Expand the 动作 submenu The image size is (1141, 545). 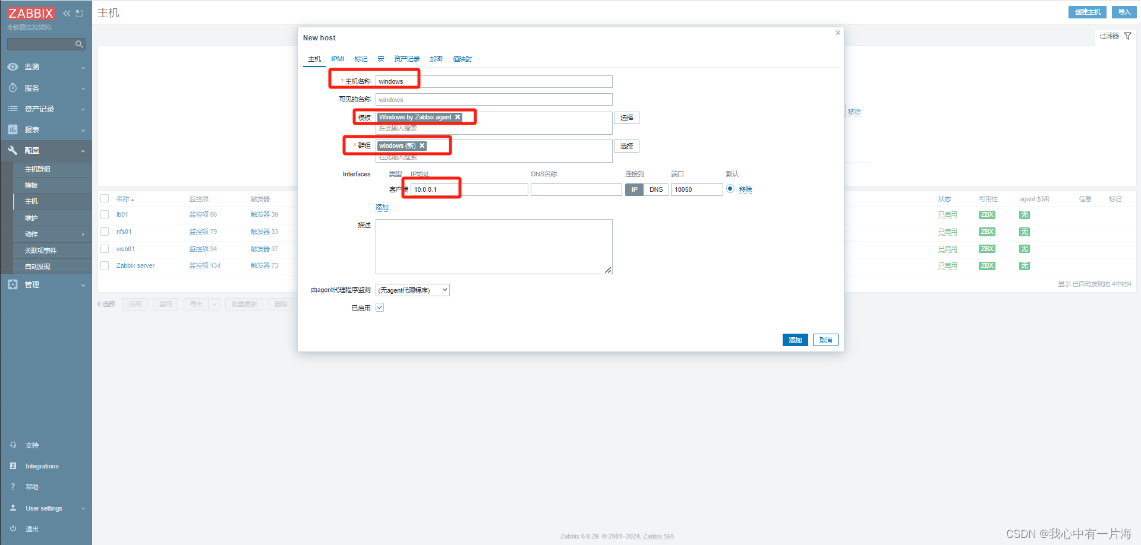[83, 235]
